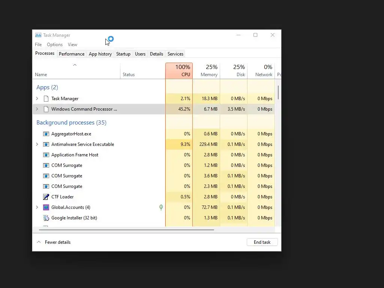The image size is (384, 288).
Task: Click the icon of the COM Surrogate row using 2.3 MB
Action: [x=46, y=187]
